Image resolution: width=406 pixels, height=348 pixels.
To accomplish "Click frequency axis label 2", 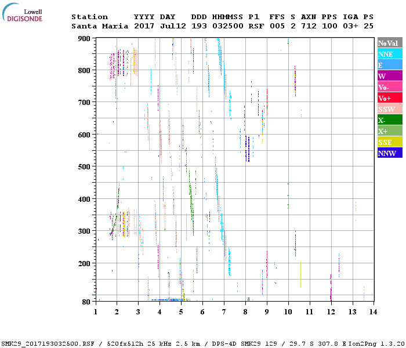I will (x=117, y=312).
